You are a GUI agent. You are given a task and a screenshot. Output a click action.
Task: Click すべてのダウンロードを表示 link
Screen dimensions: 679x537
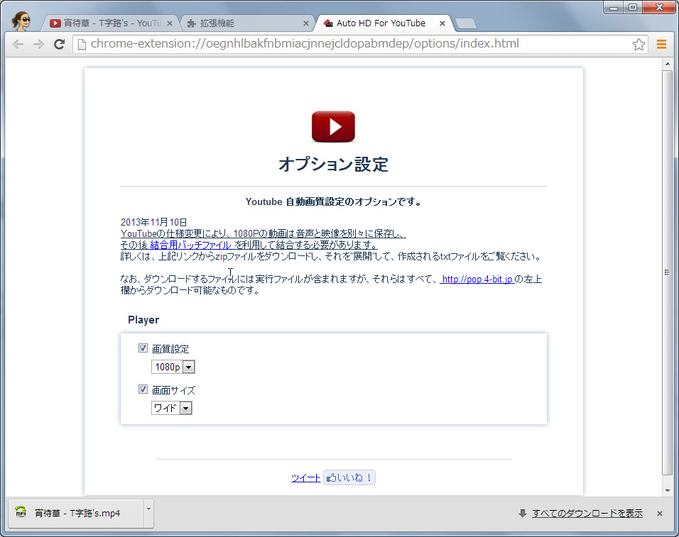click(587, 513)
